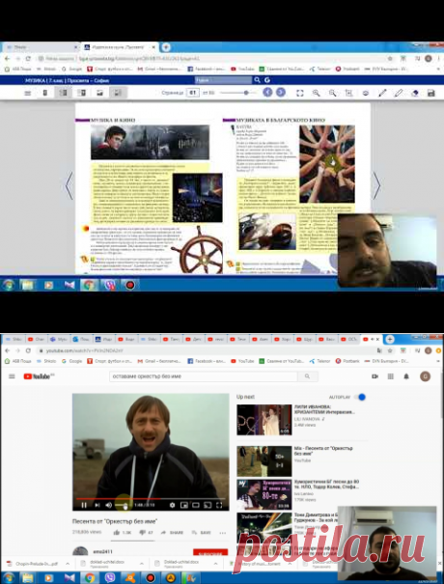Open YouTube notifications bell
The width and height of the screenshot is (444, 584).
(x=406, y=376)
